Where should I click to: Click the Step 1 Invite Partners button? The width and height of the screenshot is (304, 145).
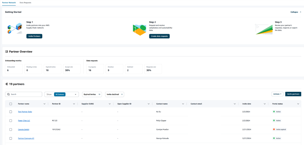pos(34,36)
